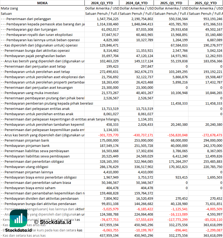Image resolution: width=223 pixels, height=238 pixels.
Task: Select the 40,401,267 cell
Action: (136, 93)
